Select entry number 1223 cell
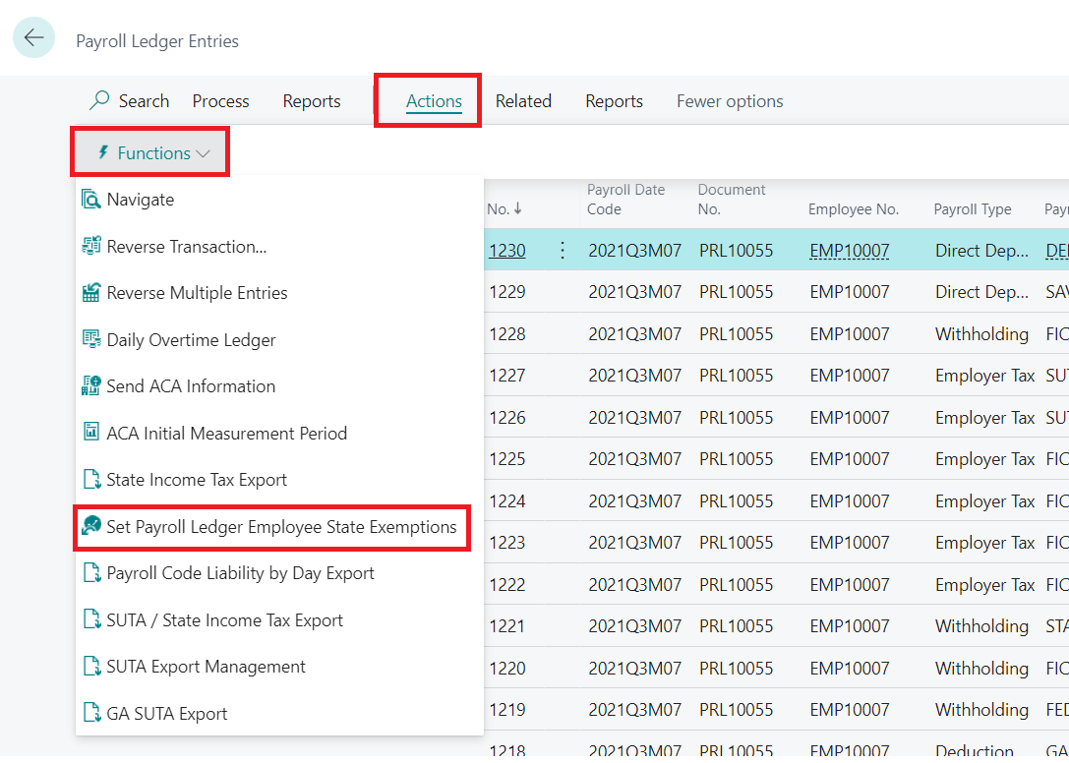 [x=507, y=543]
